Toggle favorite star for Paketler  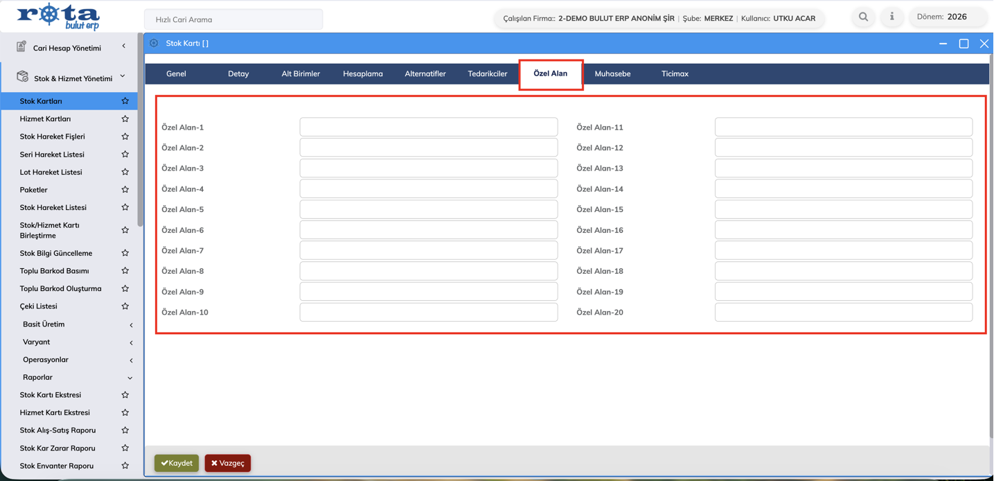coord(125,190)
